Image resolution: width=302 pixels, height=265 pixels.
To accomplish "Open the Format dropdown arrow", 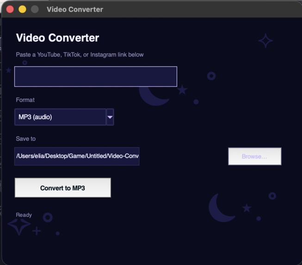I will tap(110, 117).
